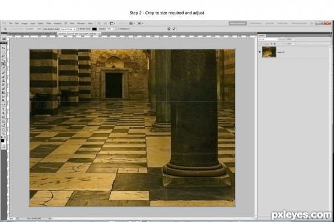The image size is (334, 222).
Task: Select the Zoom tool
Action: (3, 133)
